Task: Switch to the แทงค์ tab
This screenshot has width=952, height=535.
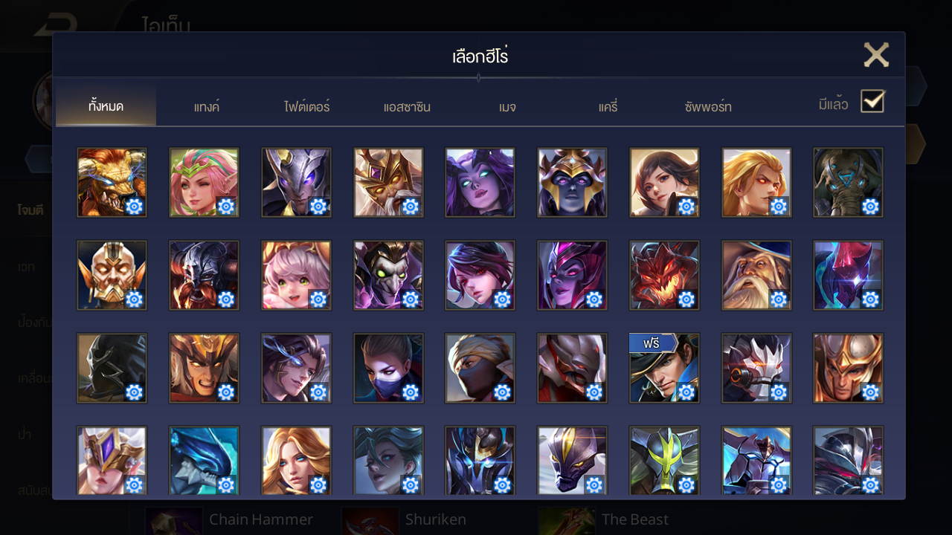Action: pyautogui.click(x=206, y=107)
